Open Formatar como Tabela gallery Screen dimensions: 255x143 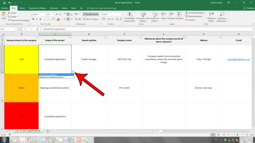pos(143,17)
